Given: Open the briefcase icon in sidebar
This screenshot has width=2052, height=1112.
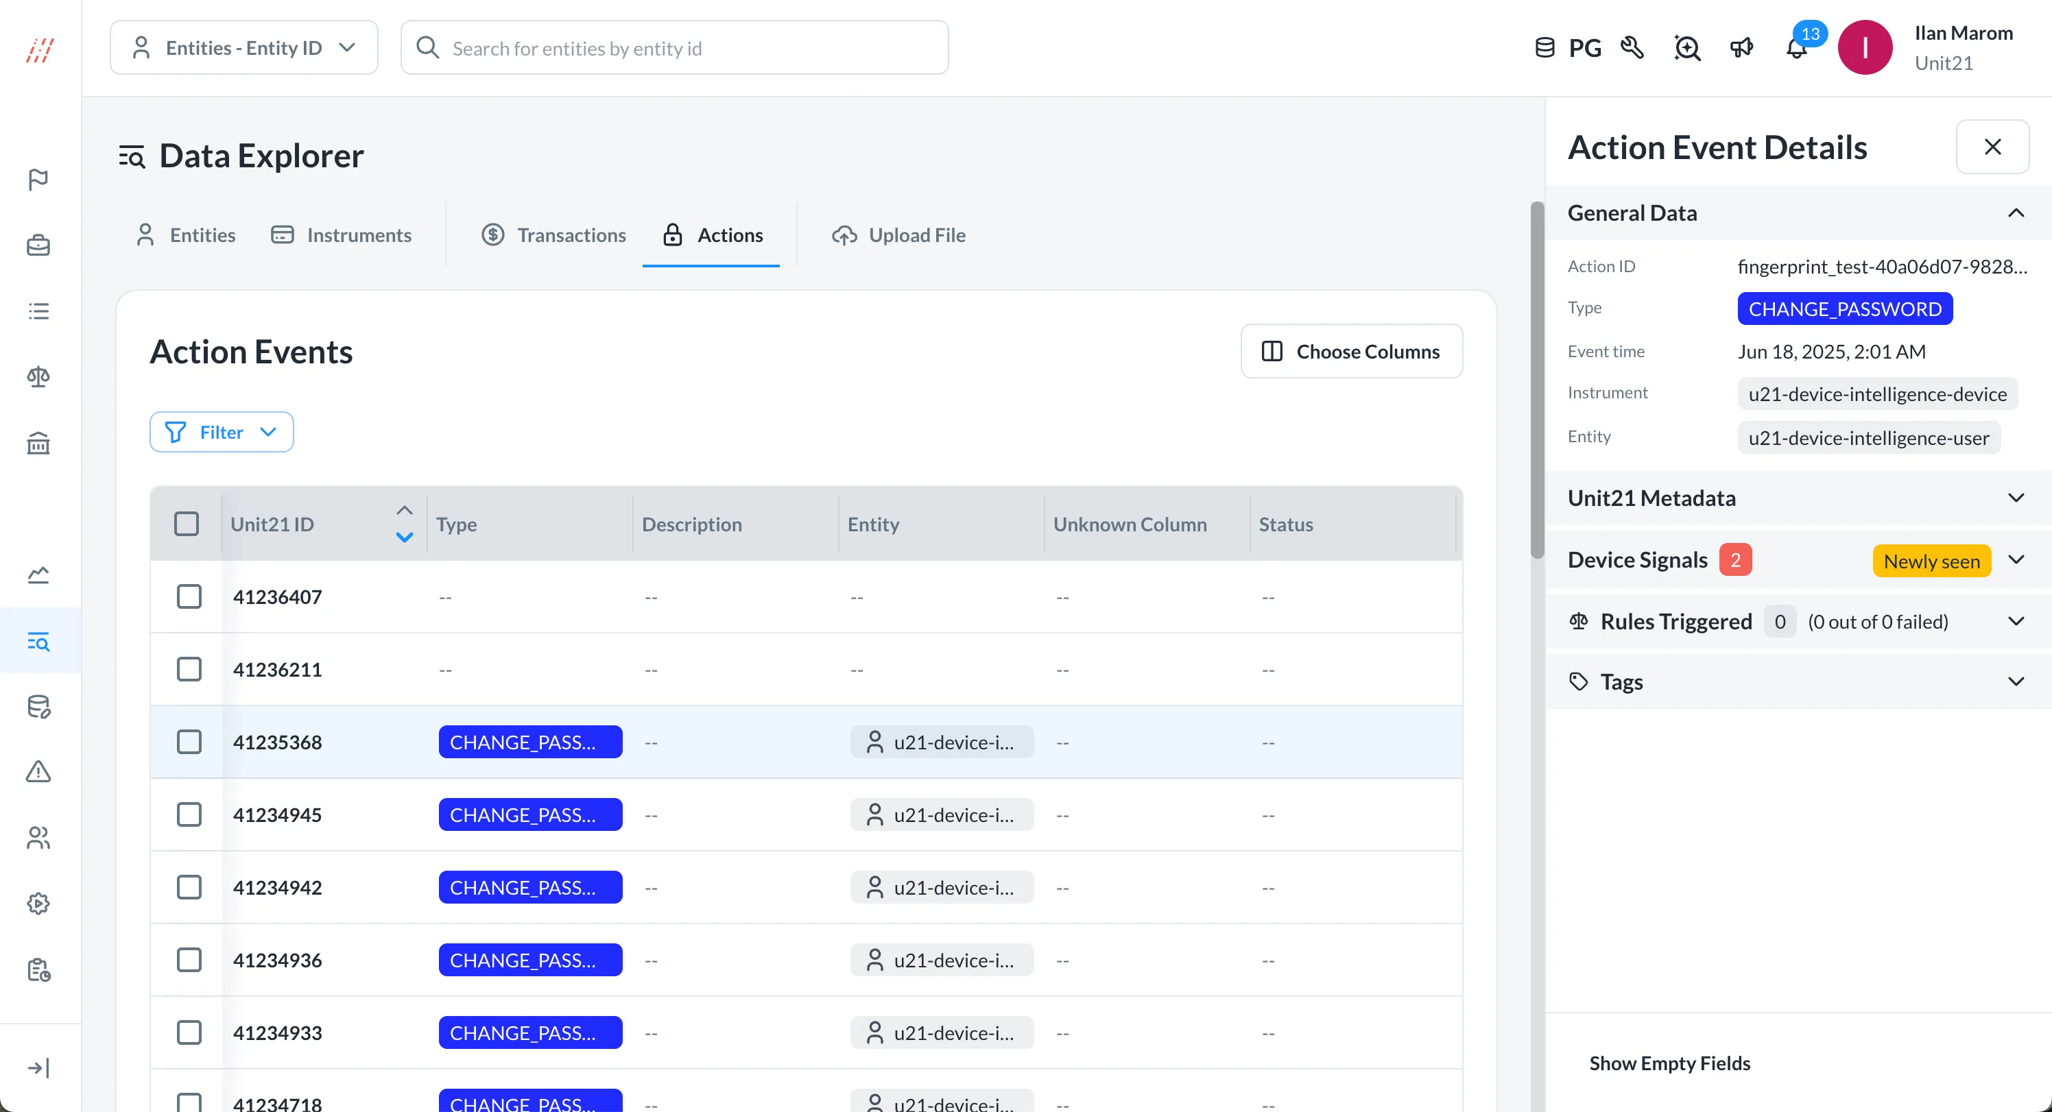Looking at the screenshot, I should [38, 245].
